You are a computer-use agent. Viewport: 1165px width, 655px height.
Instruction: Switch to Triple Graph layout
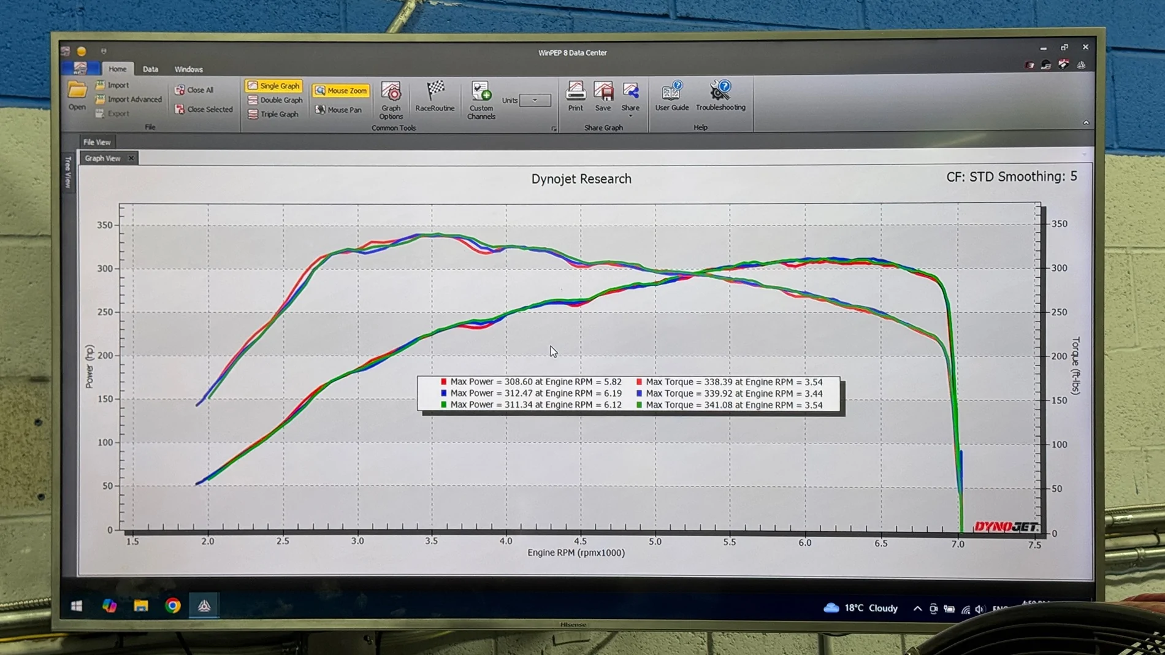pyautogui.click(x=273, y=114)
